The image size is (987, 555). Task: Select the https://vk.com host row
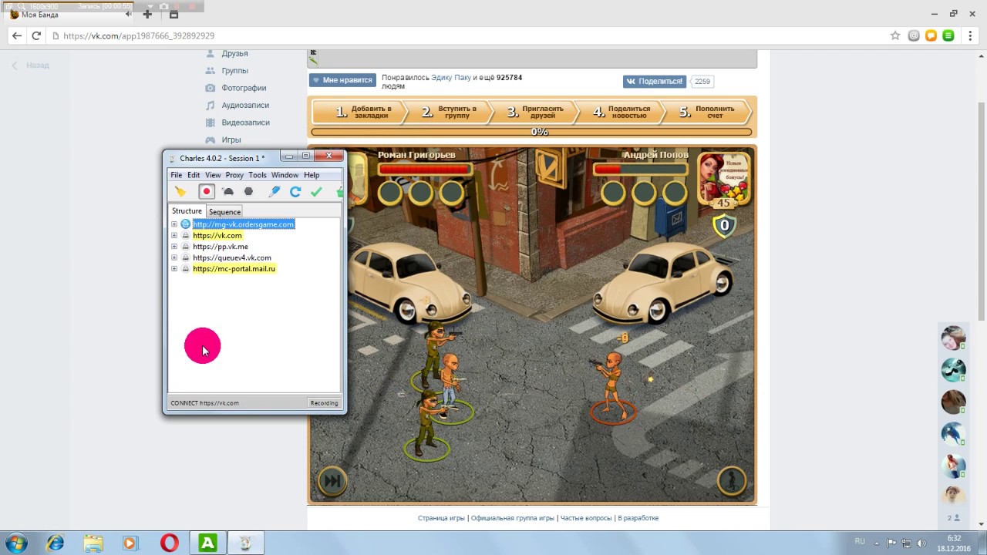pos(217,236)
